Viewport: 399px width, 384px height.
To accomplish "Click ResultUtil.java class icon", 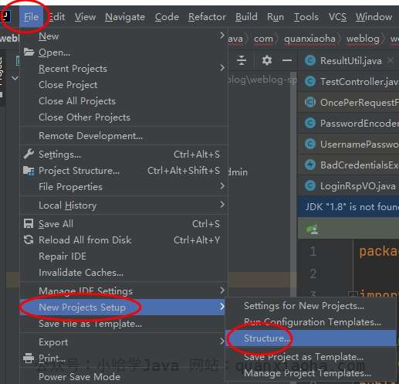I will [x=310, y=61].
